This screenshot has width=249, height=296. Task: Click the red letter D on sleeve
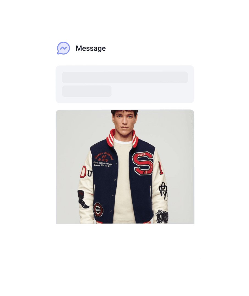(83, 172)
